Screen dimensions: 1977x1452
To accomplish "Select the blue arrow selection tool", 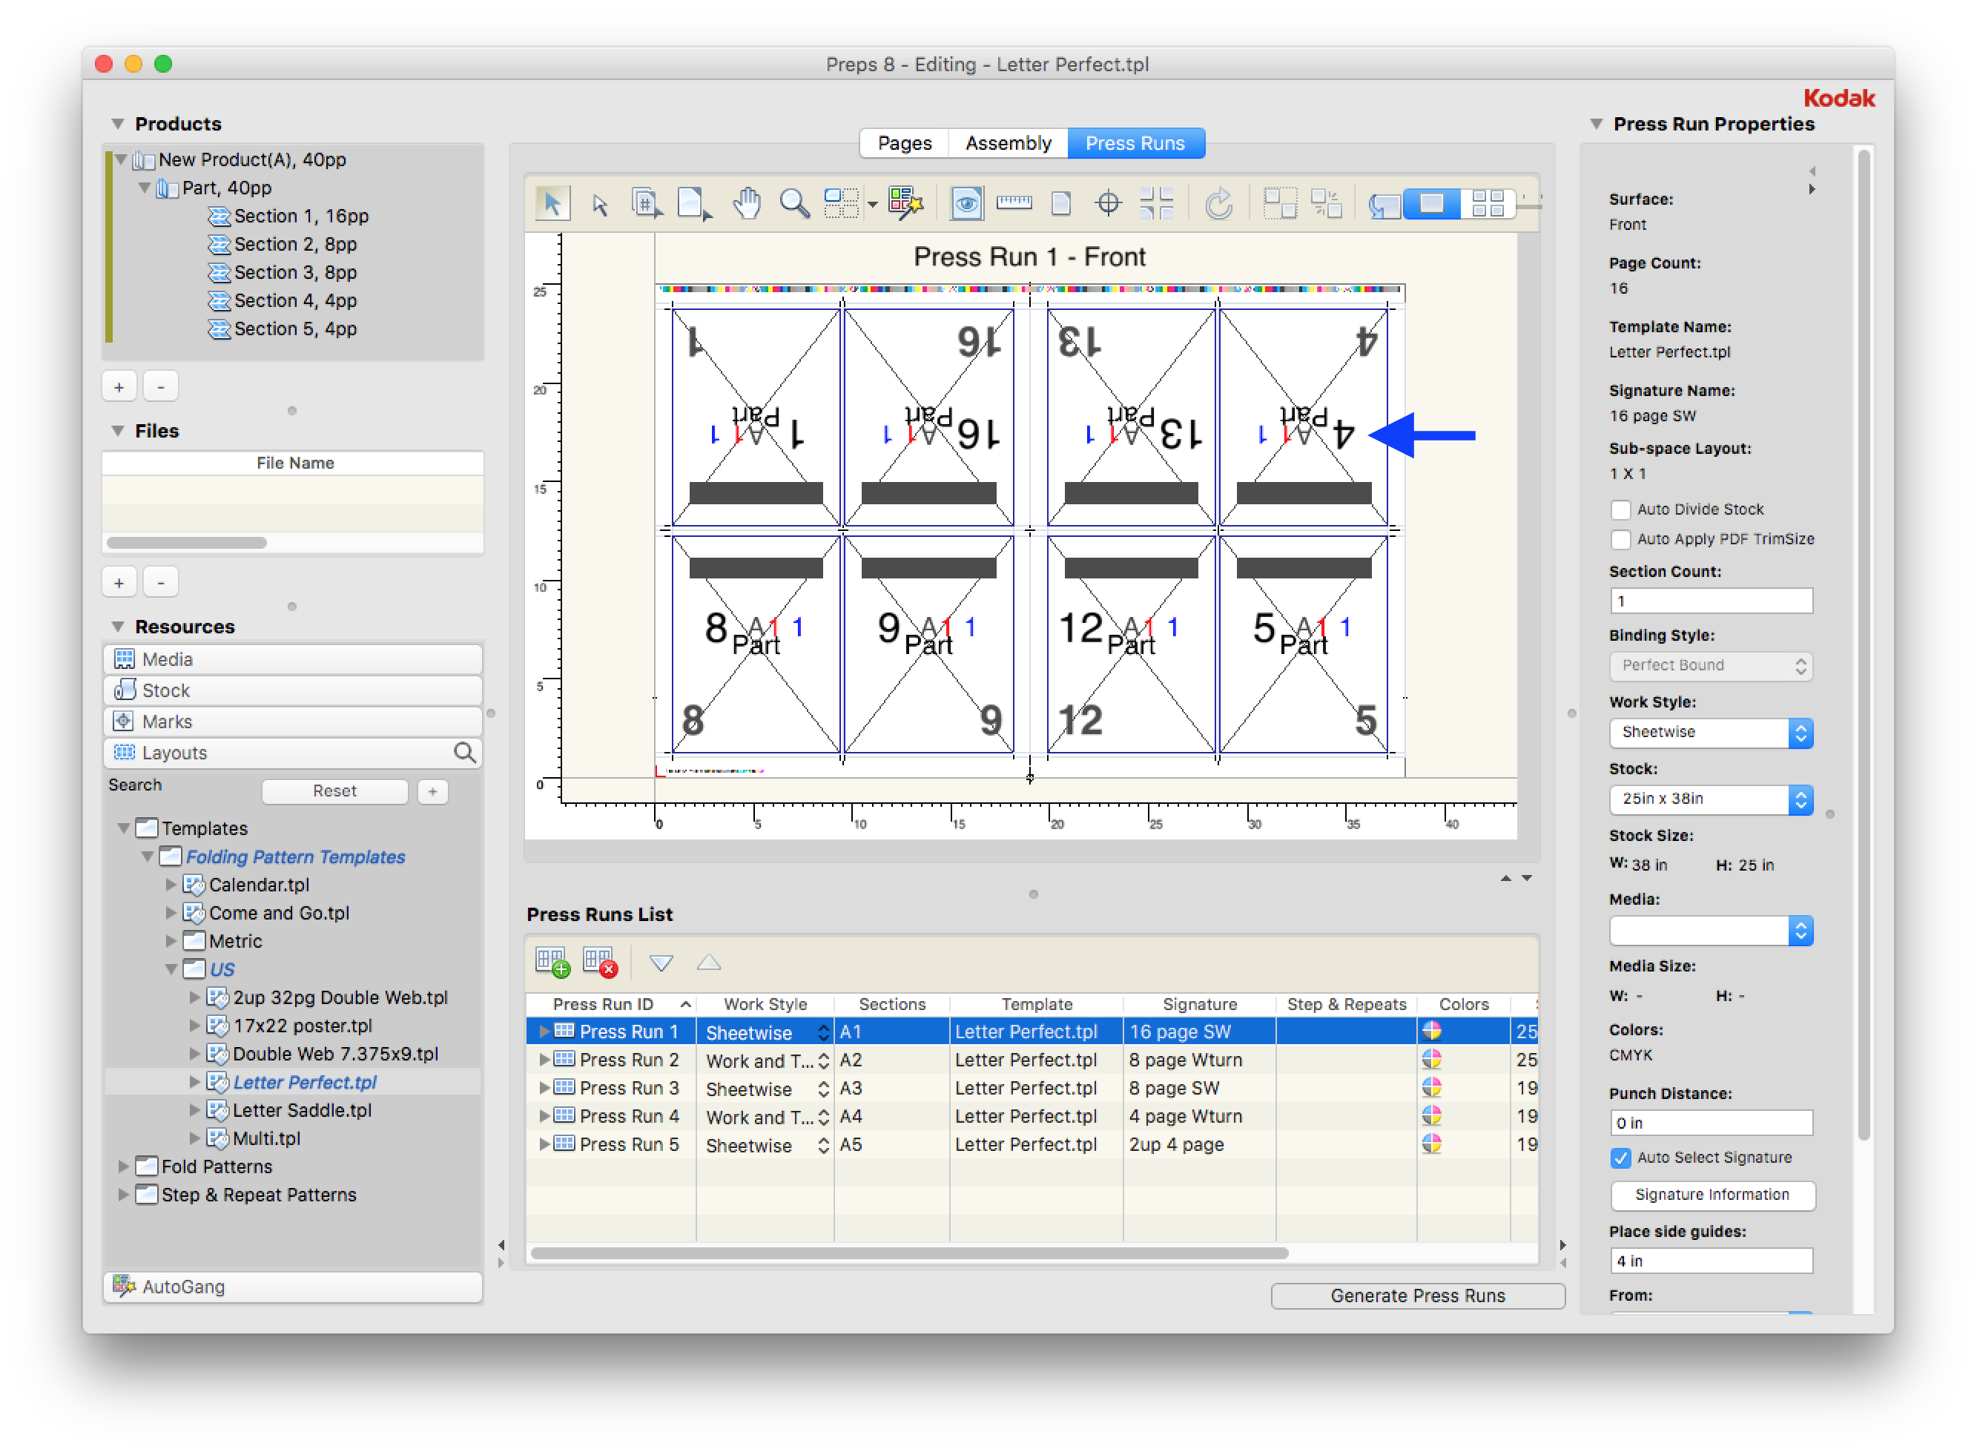I will pos(552,204).
